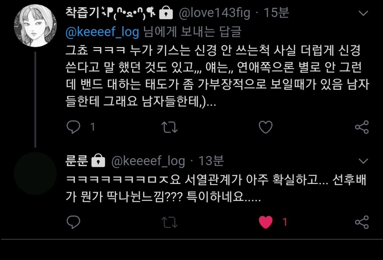The height and width of the screenshot is (260, 383).
Task: Retweet the @love143fig tweet
Action: point(169,127)
